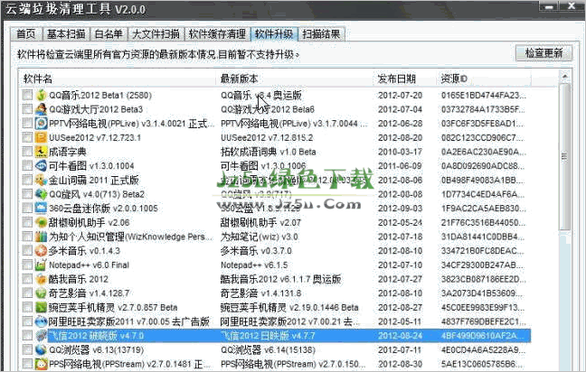Close the 云端垃圾清理工具 window
This screenshot has height=372, width=586.
[572, 6]
